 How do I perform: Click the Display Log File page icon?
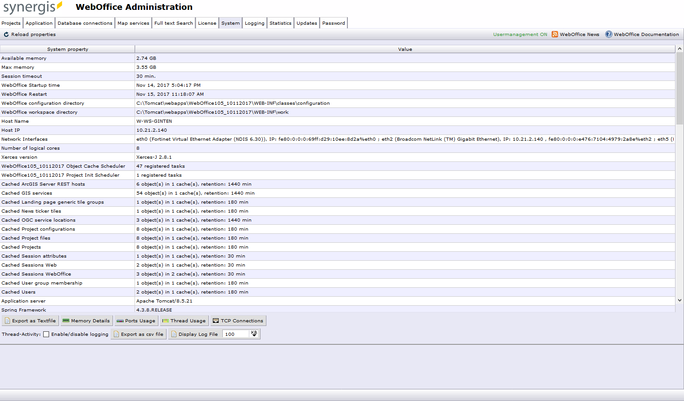174,334
